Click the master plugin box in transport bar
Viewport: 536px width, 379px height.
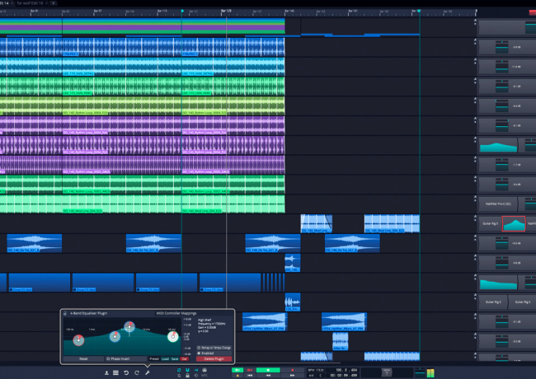[x=387, y=372]
